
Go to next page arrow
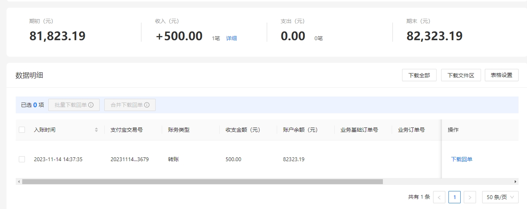pyautogui.click(x=470, y=197)
